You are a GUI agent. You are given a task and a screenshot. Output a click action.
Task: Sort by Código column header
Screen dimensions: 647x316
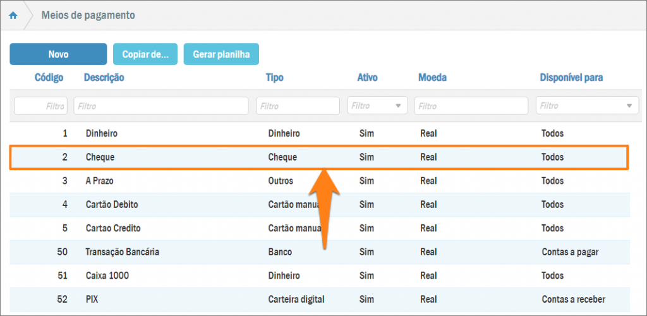pos(49,78)
